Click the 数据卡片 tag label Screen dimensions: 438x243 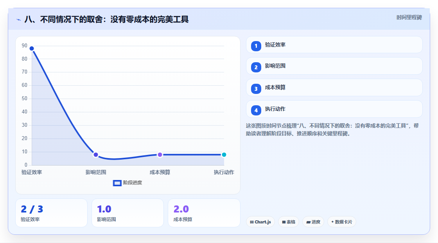pyautogui.click(x=343, y=222)
